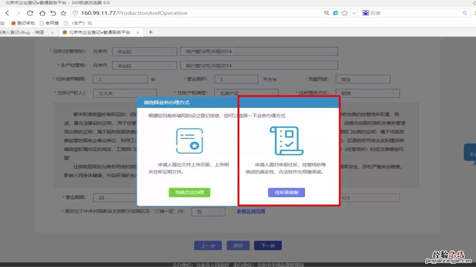Go to previous step with 上一步
Viewport: 476px width, 267px height.
point(208,245)
